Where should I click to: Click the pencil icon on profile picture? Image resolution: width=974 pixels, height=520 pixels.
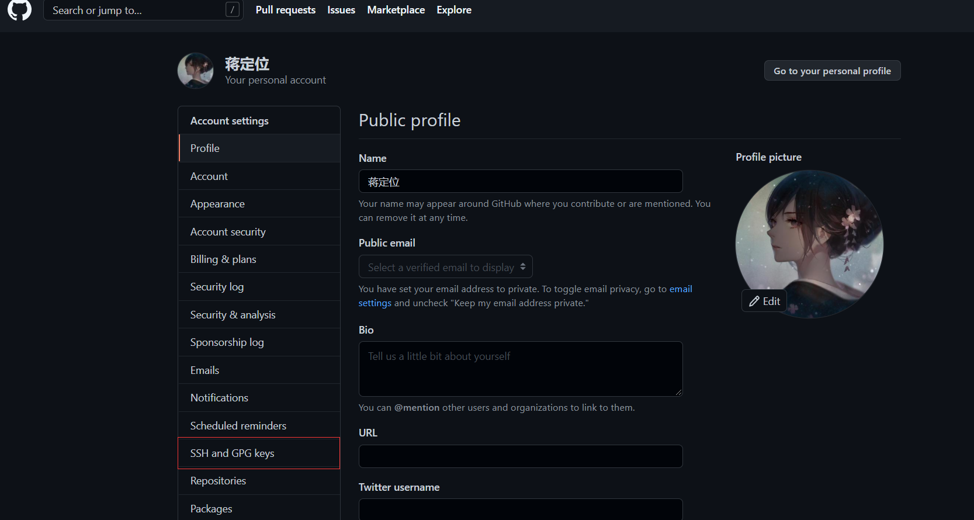tap(754, 301)
